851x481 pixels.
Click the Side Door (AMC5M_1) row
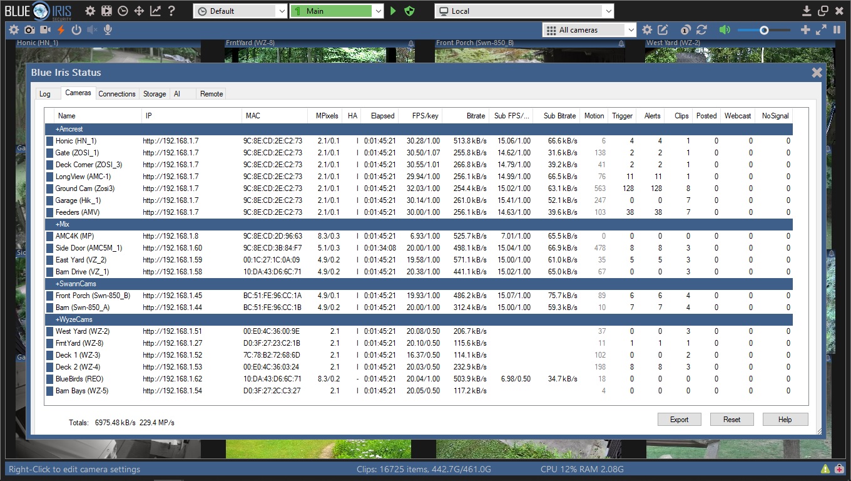click(x=419, y=248)
